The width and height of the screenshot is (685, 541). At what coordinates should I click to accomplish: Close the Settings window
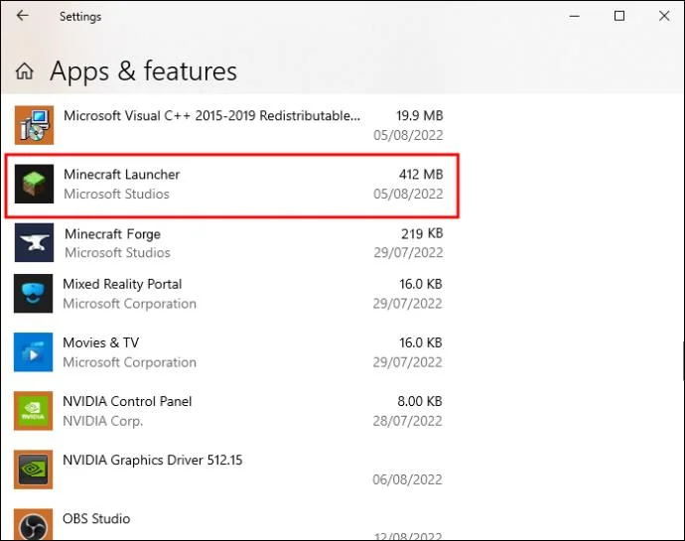[664, 16]
